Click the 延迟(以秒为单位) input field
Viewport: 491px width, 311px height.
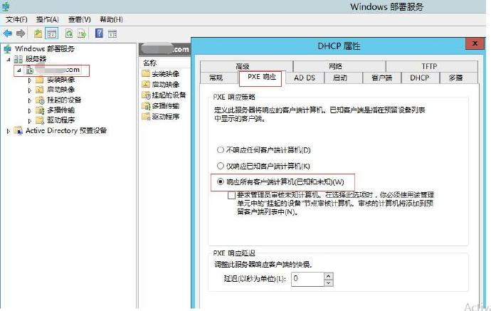[307, 279]
